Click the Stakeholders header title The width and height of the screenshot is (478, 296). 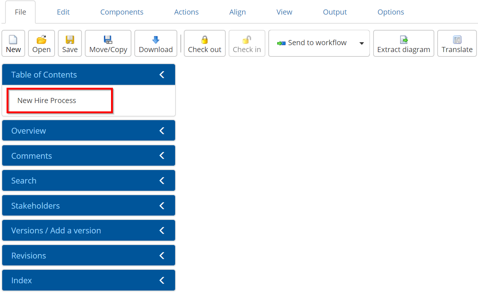[35, 206]
